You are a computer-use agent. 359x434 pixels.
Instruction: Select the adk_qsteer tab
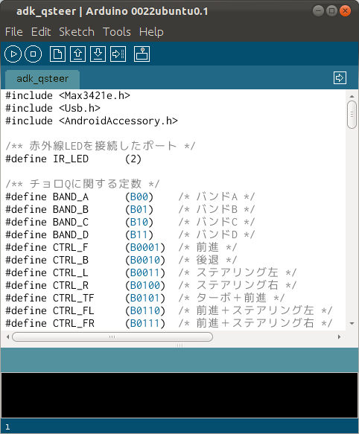click(42, 79)
